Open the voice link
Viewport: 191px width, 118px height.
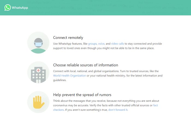101,44
